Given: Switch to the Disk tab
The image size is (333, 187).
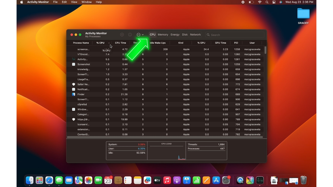Looking at the screenshot, I should click(x=185, y=35).
